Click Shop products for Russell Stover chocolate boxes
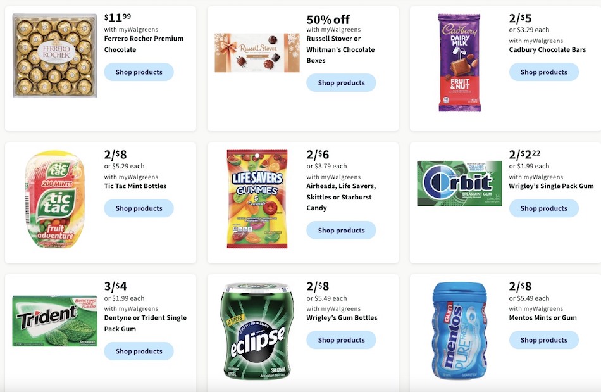This screenshot has height=392, width=601. tap(341, 82)
